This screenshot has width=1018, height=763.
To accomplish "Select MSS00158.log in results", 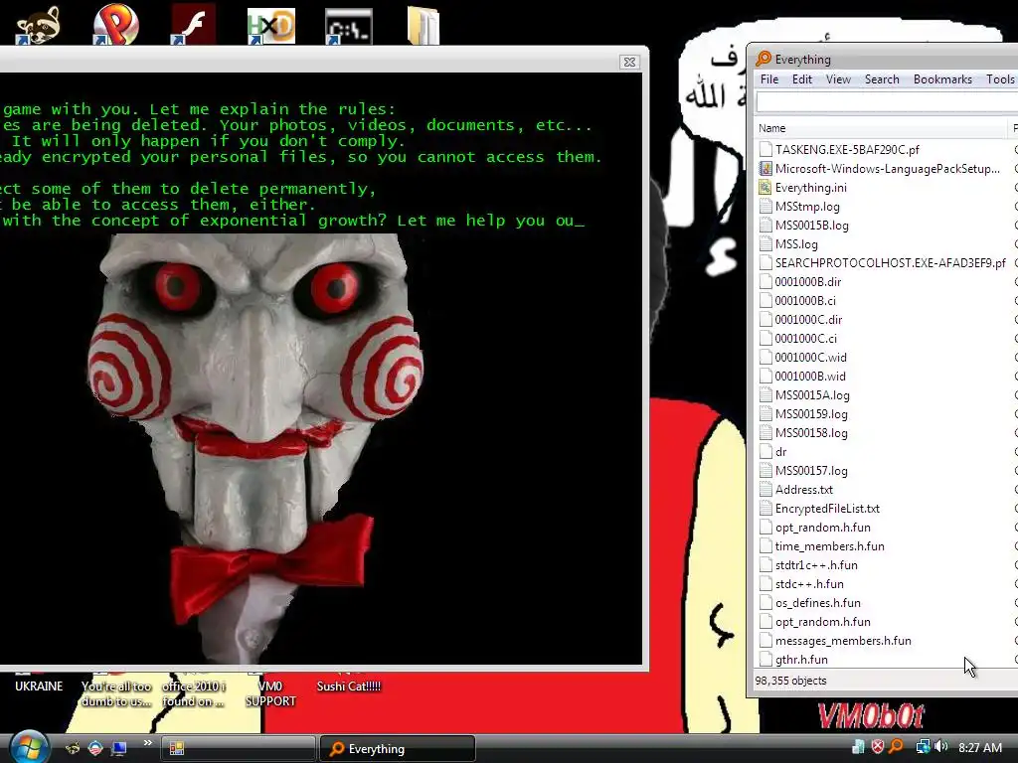I will point(811,433).
